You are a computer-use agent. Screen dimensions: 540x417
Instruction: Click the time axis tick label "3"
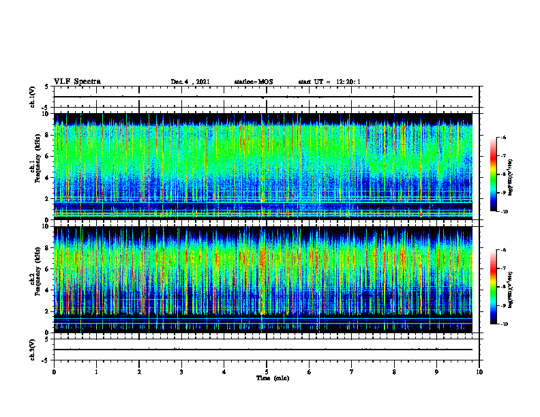click(x=181, y=372)
